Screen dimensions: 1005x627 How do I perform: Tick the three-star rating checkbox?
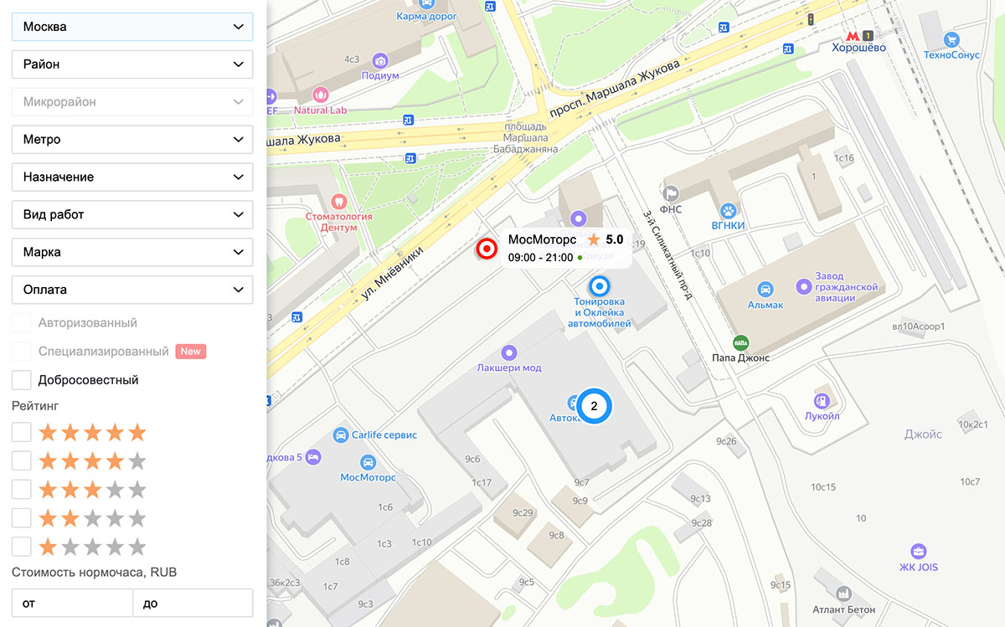tap(22, 490)
